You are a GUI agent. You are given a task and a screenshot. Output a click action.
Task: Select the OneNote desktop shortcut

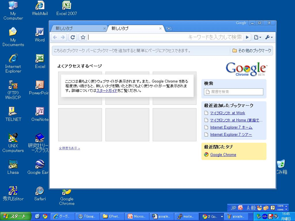tap(40, 114)
